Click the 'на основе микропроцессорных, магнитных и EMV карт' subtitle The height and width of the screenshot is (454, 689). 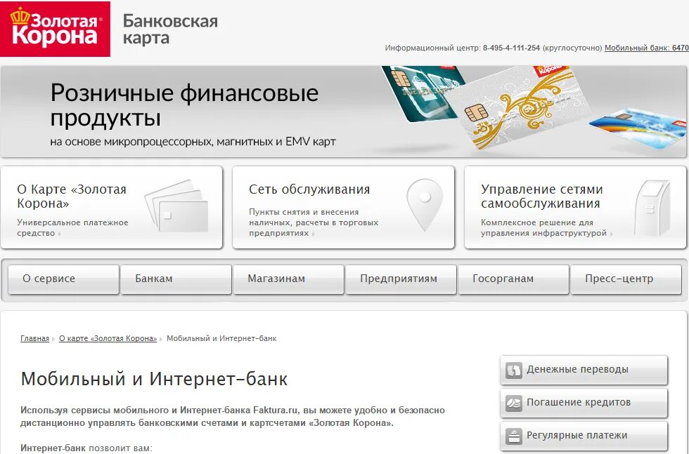193,142
